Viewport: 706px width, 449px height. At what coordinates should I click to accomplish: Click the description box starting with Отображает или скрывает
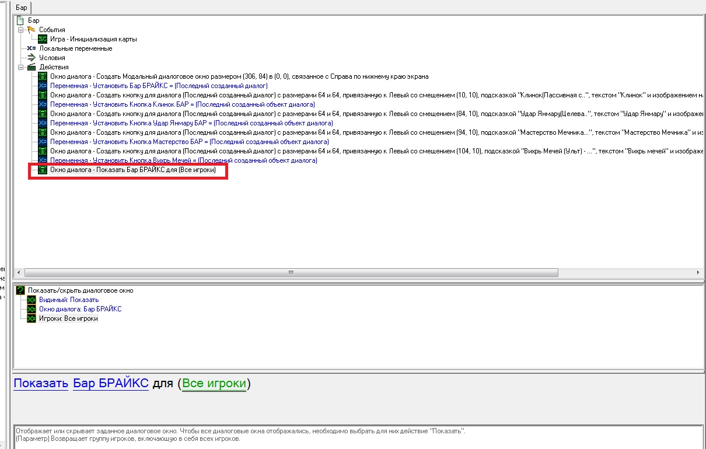(358, 437)
